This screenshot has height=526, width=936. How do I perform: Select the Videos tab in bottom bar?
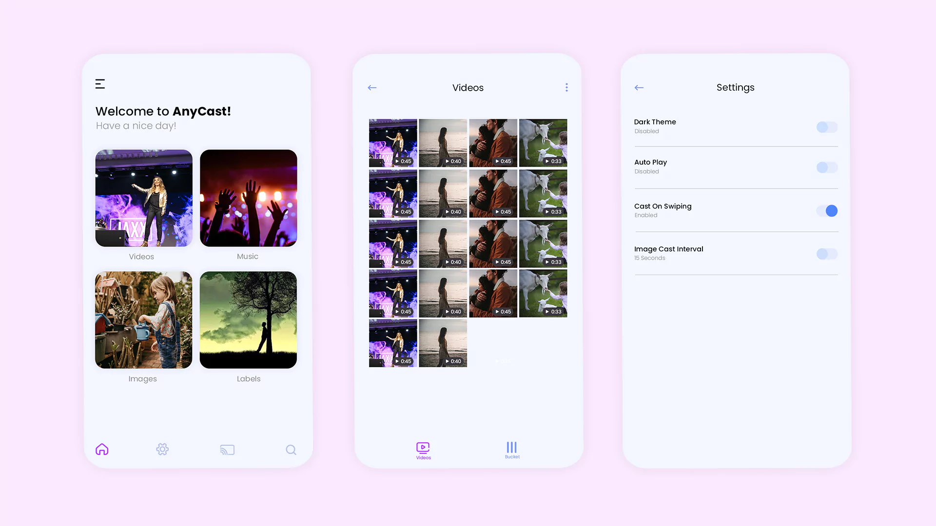tap(423, 451)
